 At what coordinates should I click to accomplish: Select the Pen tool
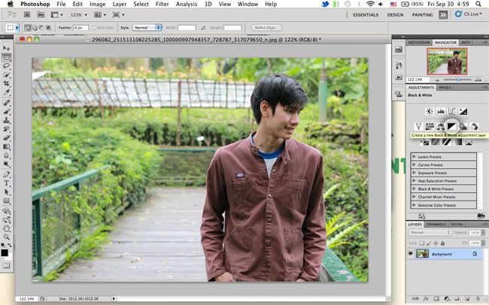coord(6,174)
